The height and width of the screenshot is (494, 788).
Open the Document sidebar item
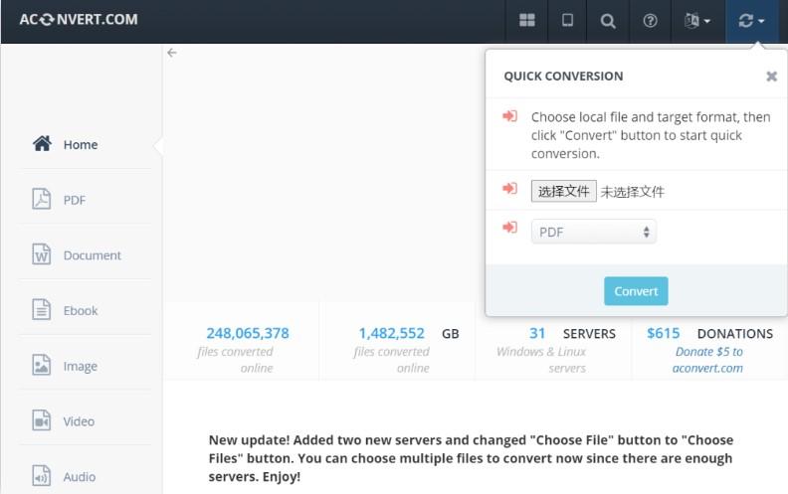coord(77,255)
